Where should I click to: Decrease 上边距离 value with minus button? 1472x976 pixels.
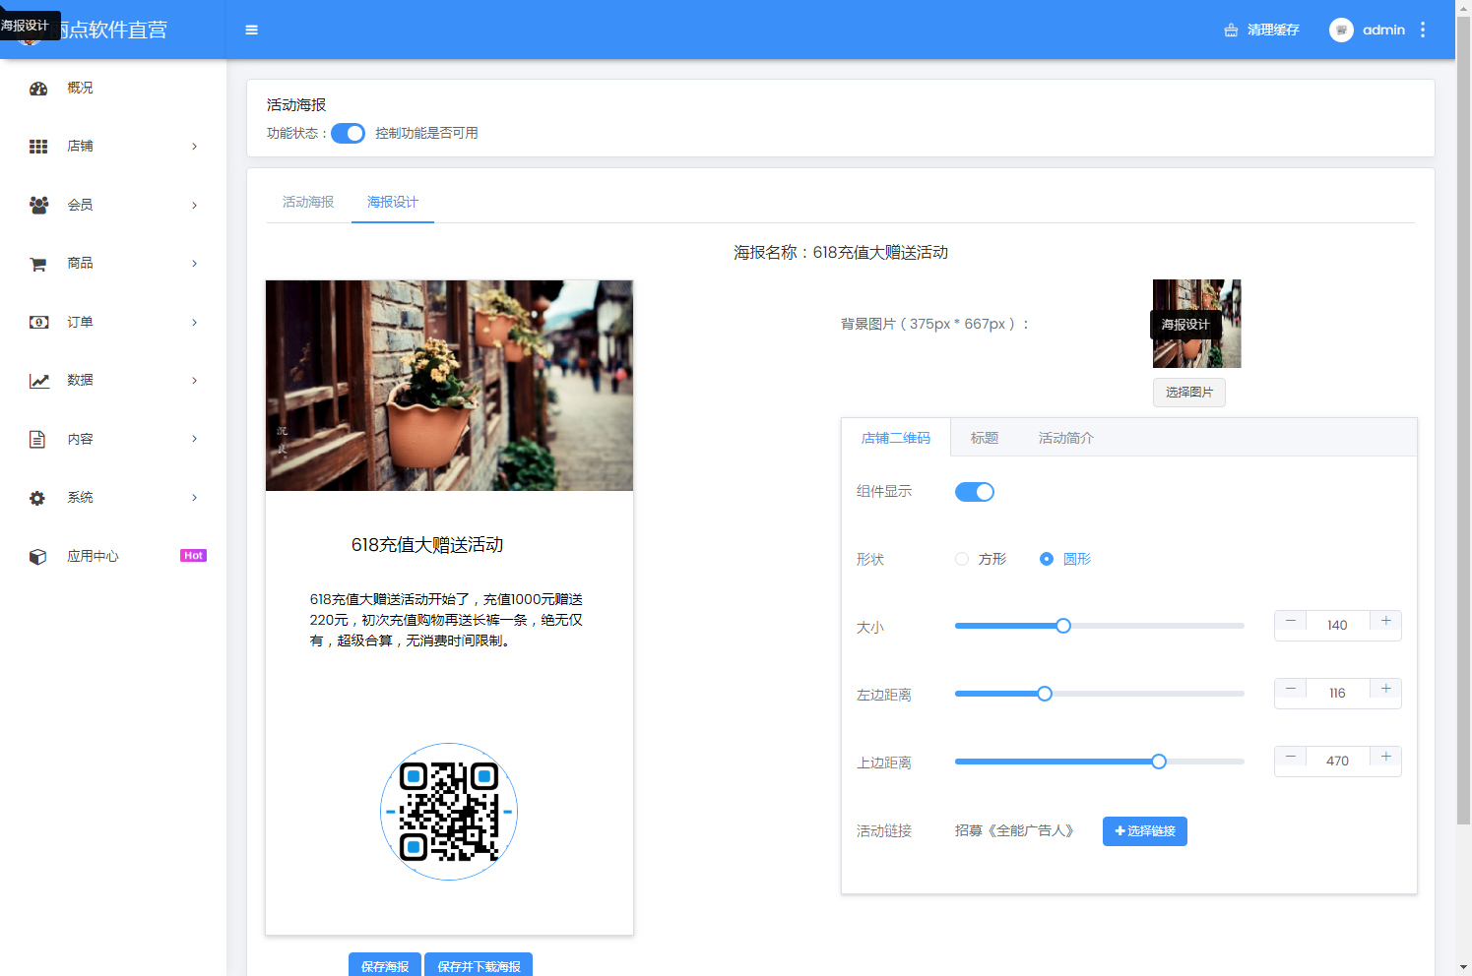click(x=1291, y=757)
